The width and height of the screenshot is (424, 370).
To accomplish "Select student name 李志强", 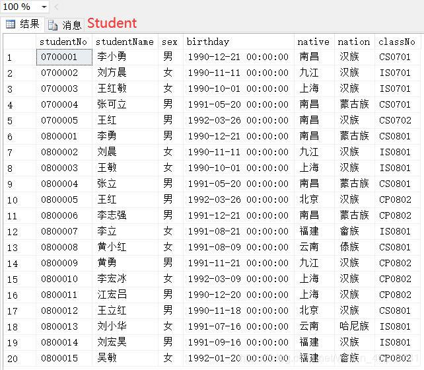I will [x=112, y=215].
